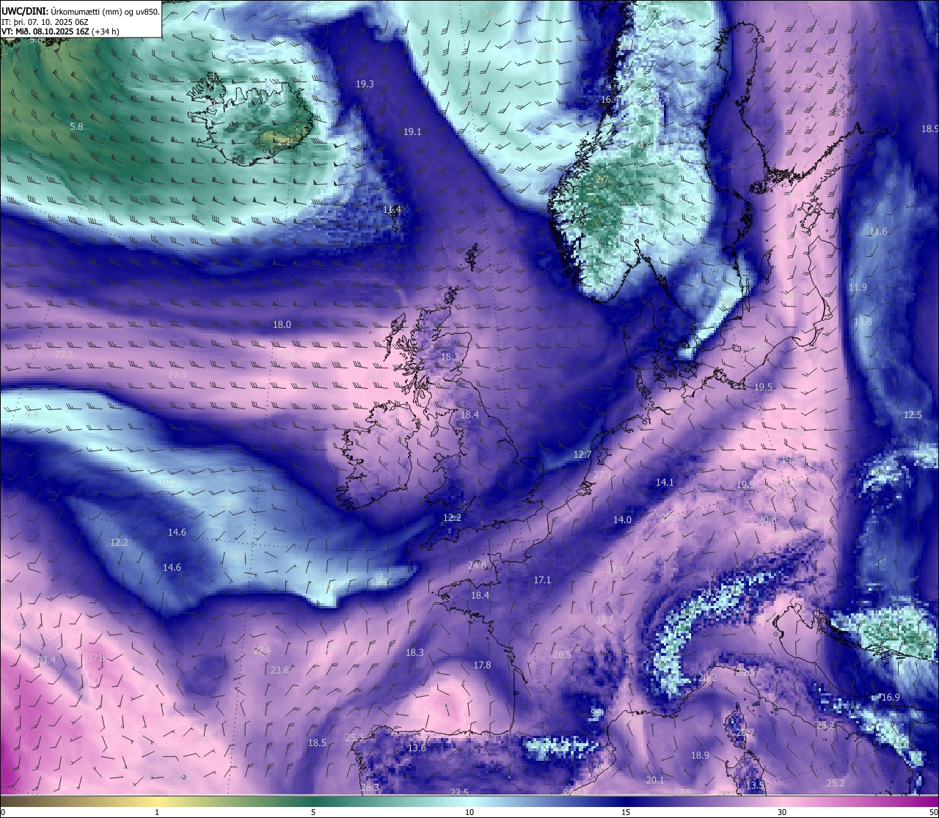This screenshot has height=818, width=939.
Task: Click the IT þri. 07. 10. 2025 06Z line
Action: [45, 22]
